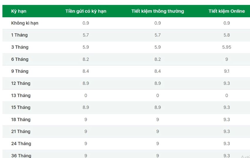The width and height of the screenshot is (250, 158).
Task: Click the '24 Tháng' row label
Action: (21, 144)
